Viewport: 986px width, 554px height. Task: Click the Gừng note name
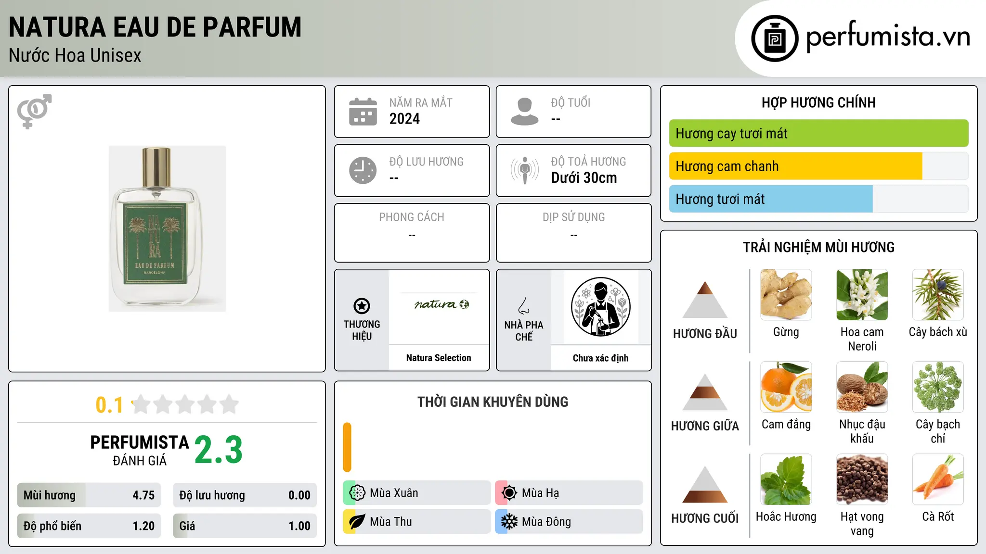pyautogui.click(x=786, y=332)
